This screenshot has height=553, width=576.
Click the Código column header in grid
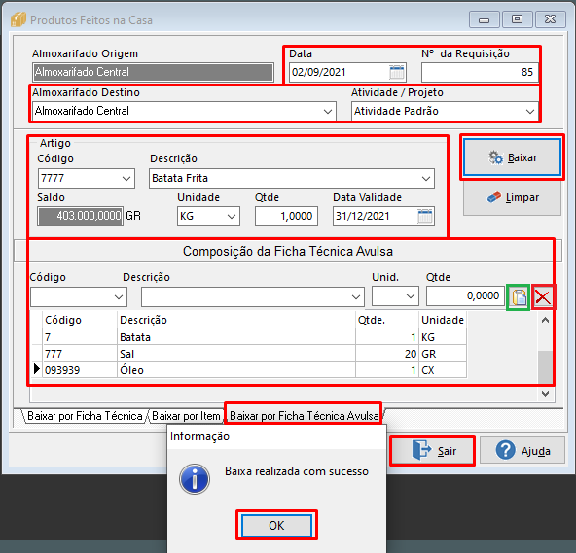80,320
